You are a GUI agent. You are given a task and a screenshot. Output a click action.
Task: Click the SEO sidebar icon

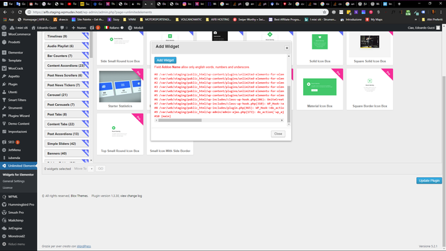(x=4, y=142)
